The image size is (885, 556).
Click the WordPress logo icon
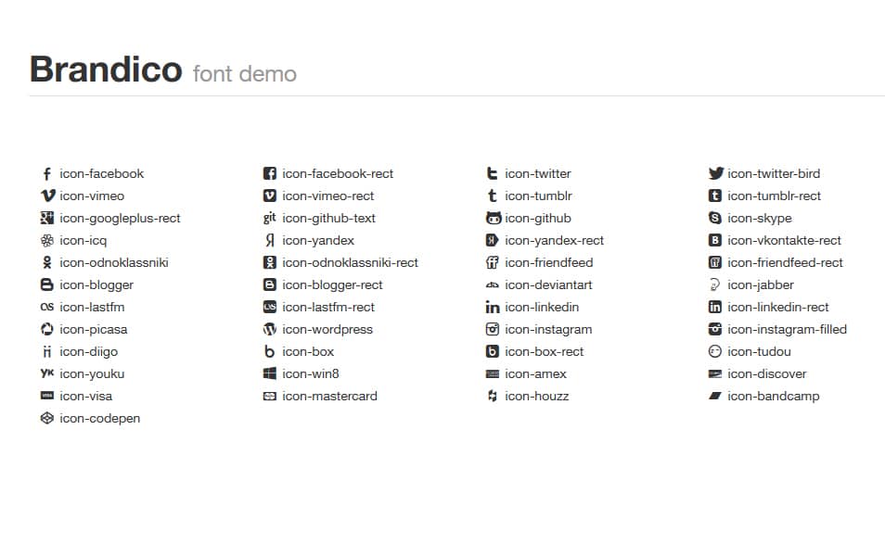(x=270, y=329)
